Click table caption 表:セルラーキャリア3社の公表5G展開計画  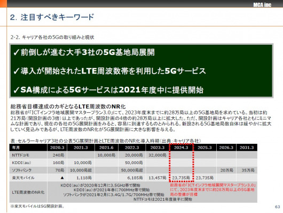[x=105, y=141]
